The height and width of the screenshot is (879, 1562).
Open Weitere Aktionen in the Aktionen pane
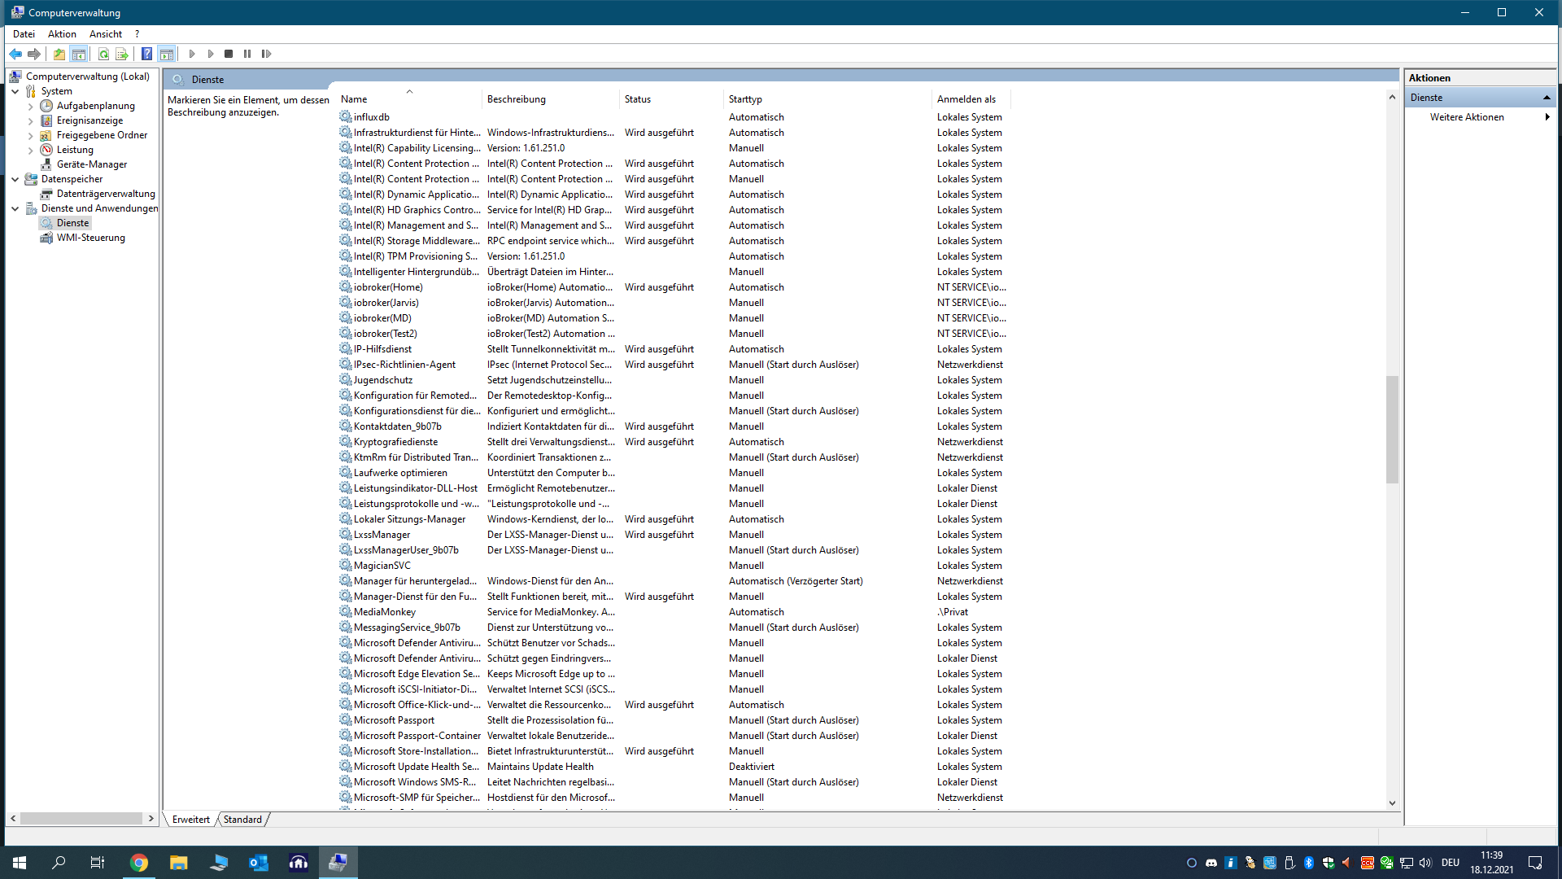click(x=1468, y=116)
